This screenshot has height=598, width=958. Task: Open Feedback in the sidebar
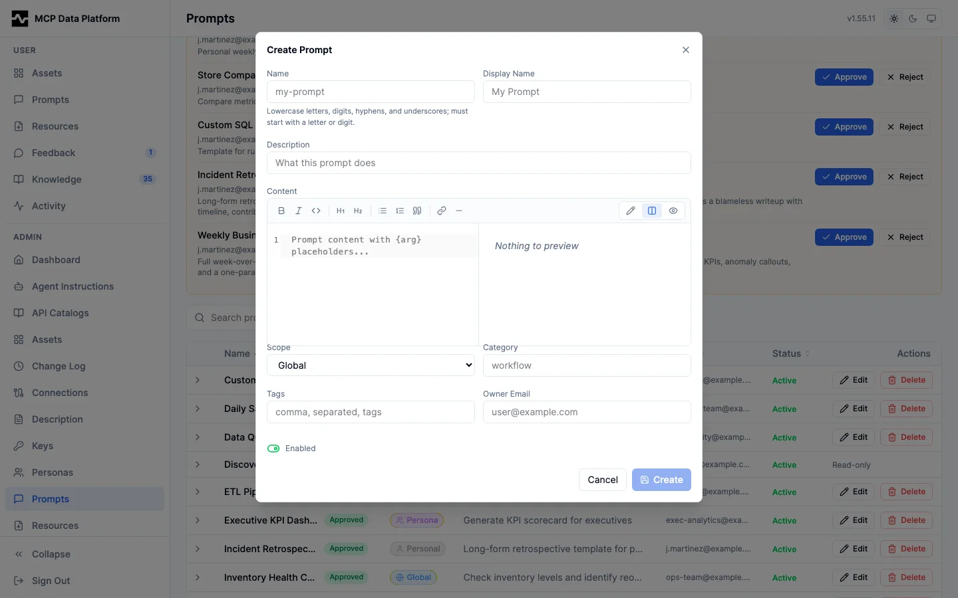(84, 153)
